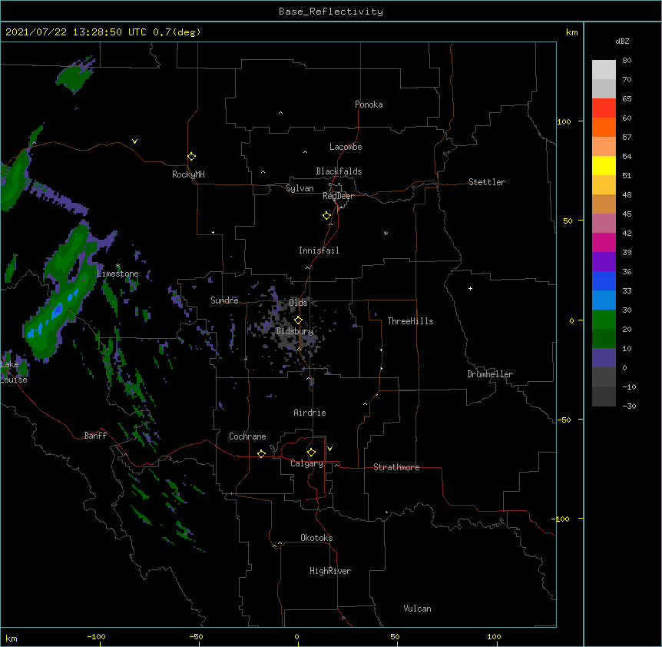
Task: Click the km unit label at bottom left
Action: coord(11,638)
